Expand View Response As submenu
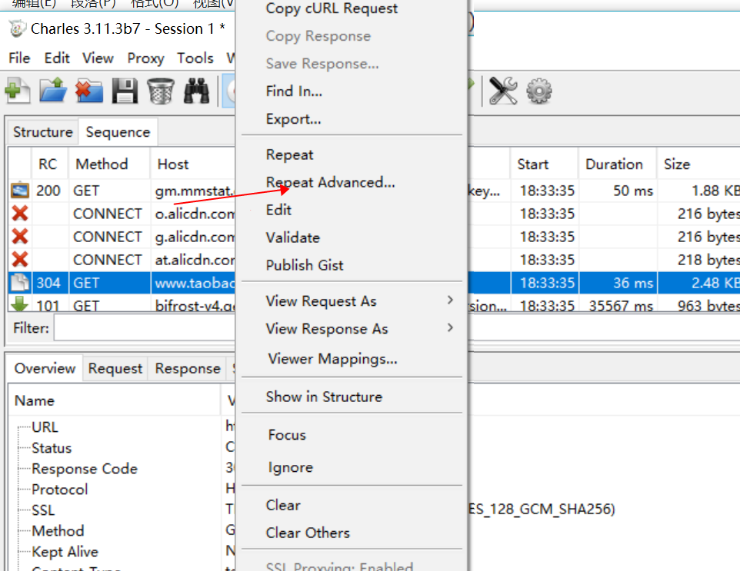 coord(351,329)
